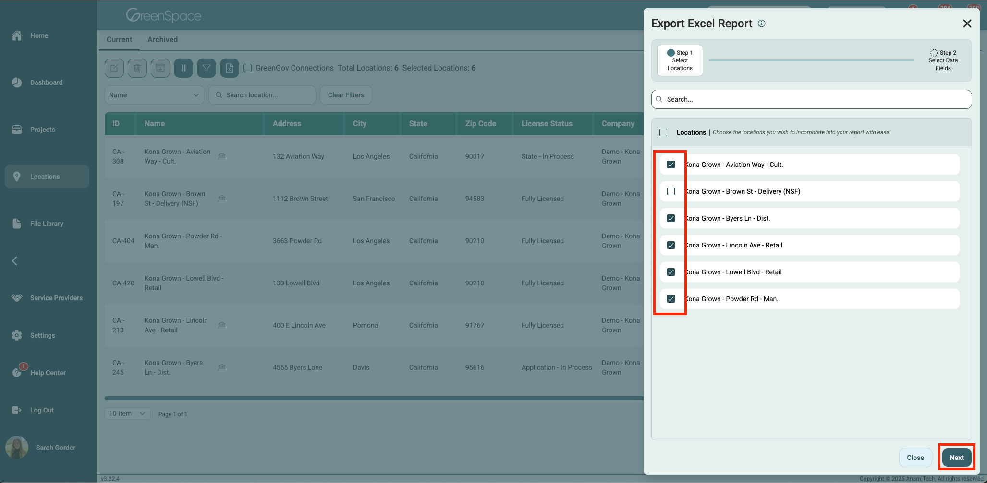Click the bank icon beside Byers Ln
Viewport: 987px width, 483px height.
[x=222, y=367]
